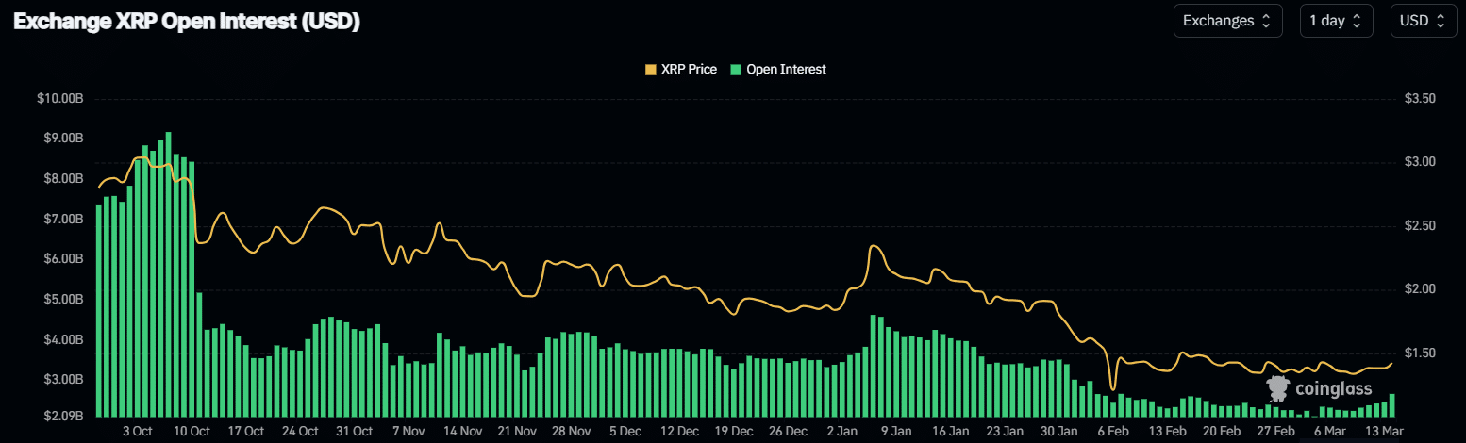This screenshot has width=1466, height=443.
Task: Select the 3 Oct date label
Action: coord(137,432)
